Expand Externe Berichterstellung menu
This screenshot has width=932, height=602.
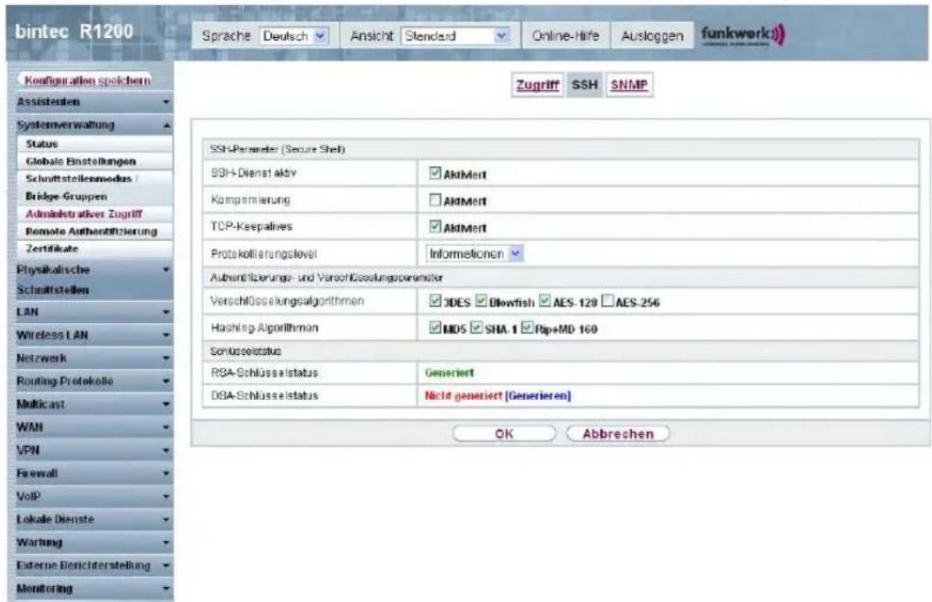point(94,565)
